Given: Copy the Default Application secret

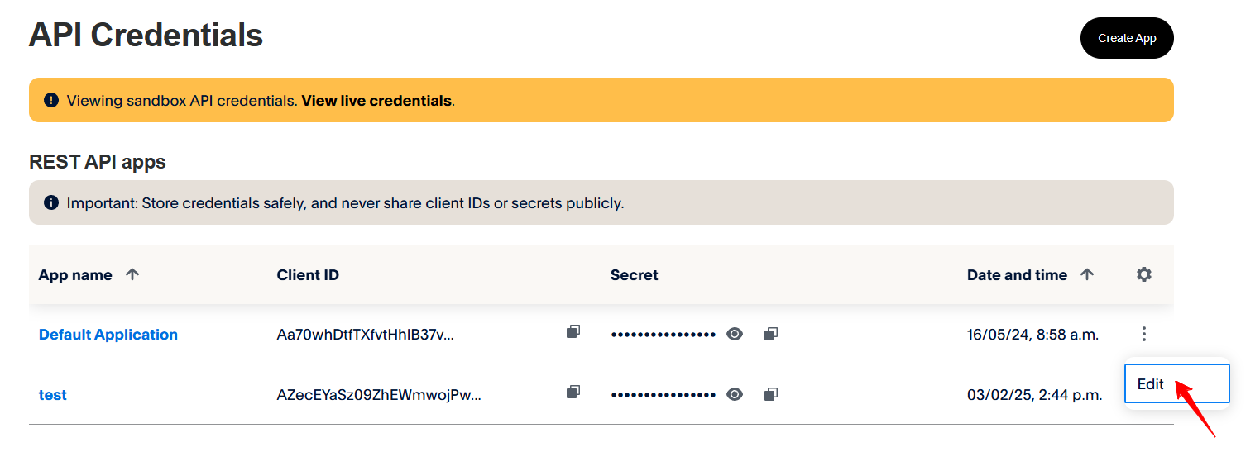Looking at the screenshot, I should [770, 334].
